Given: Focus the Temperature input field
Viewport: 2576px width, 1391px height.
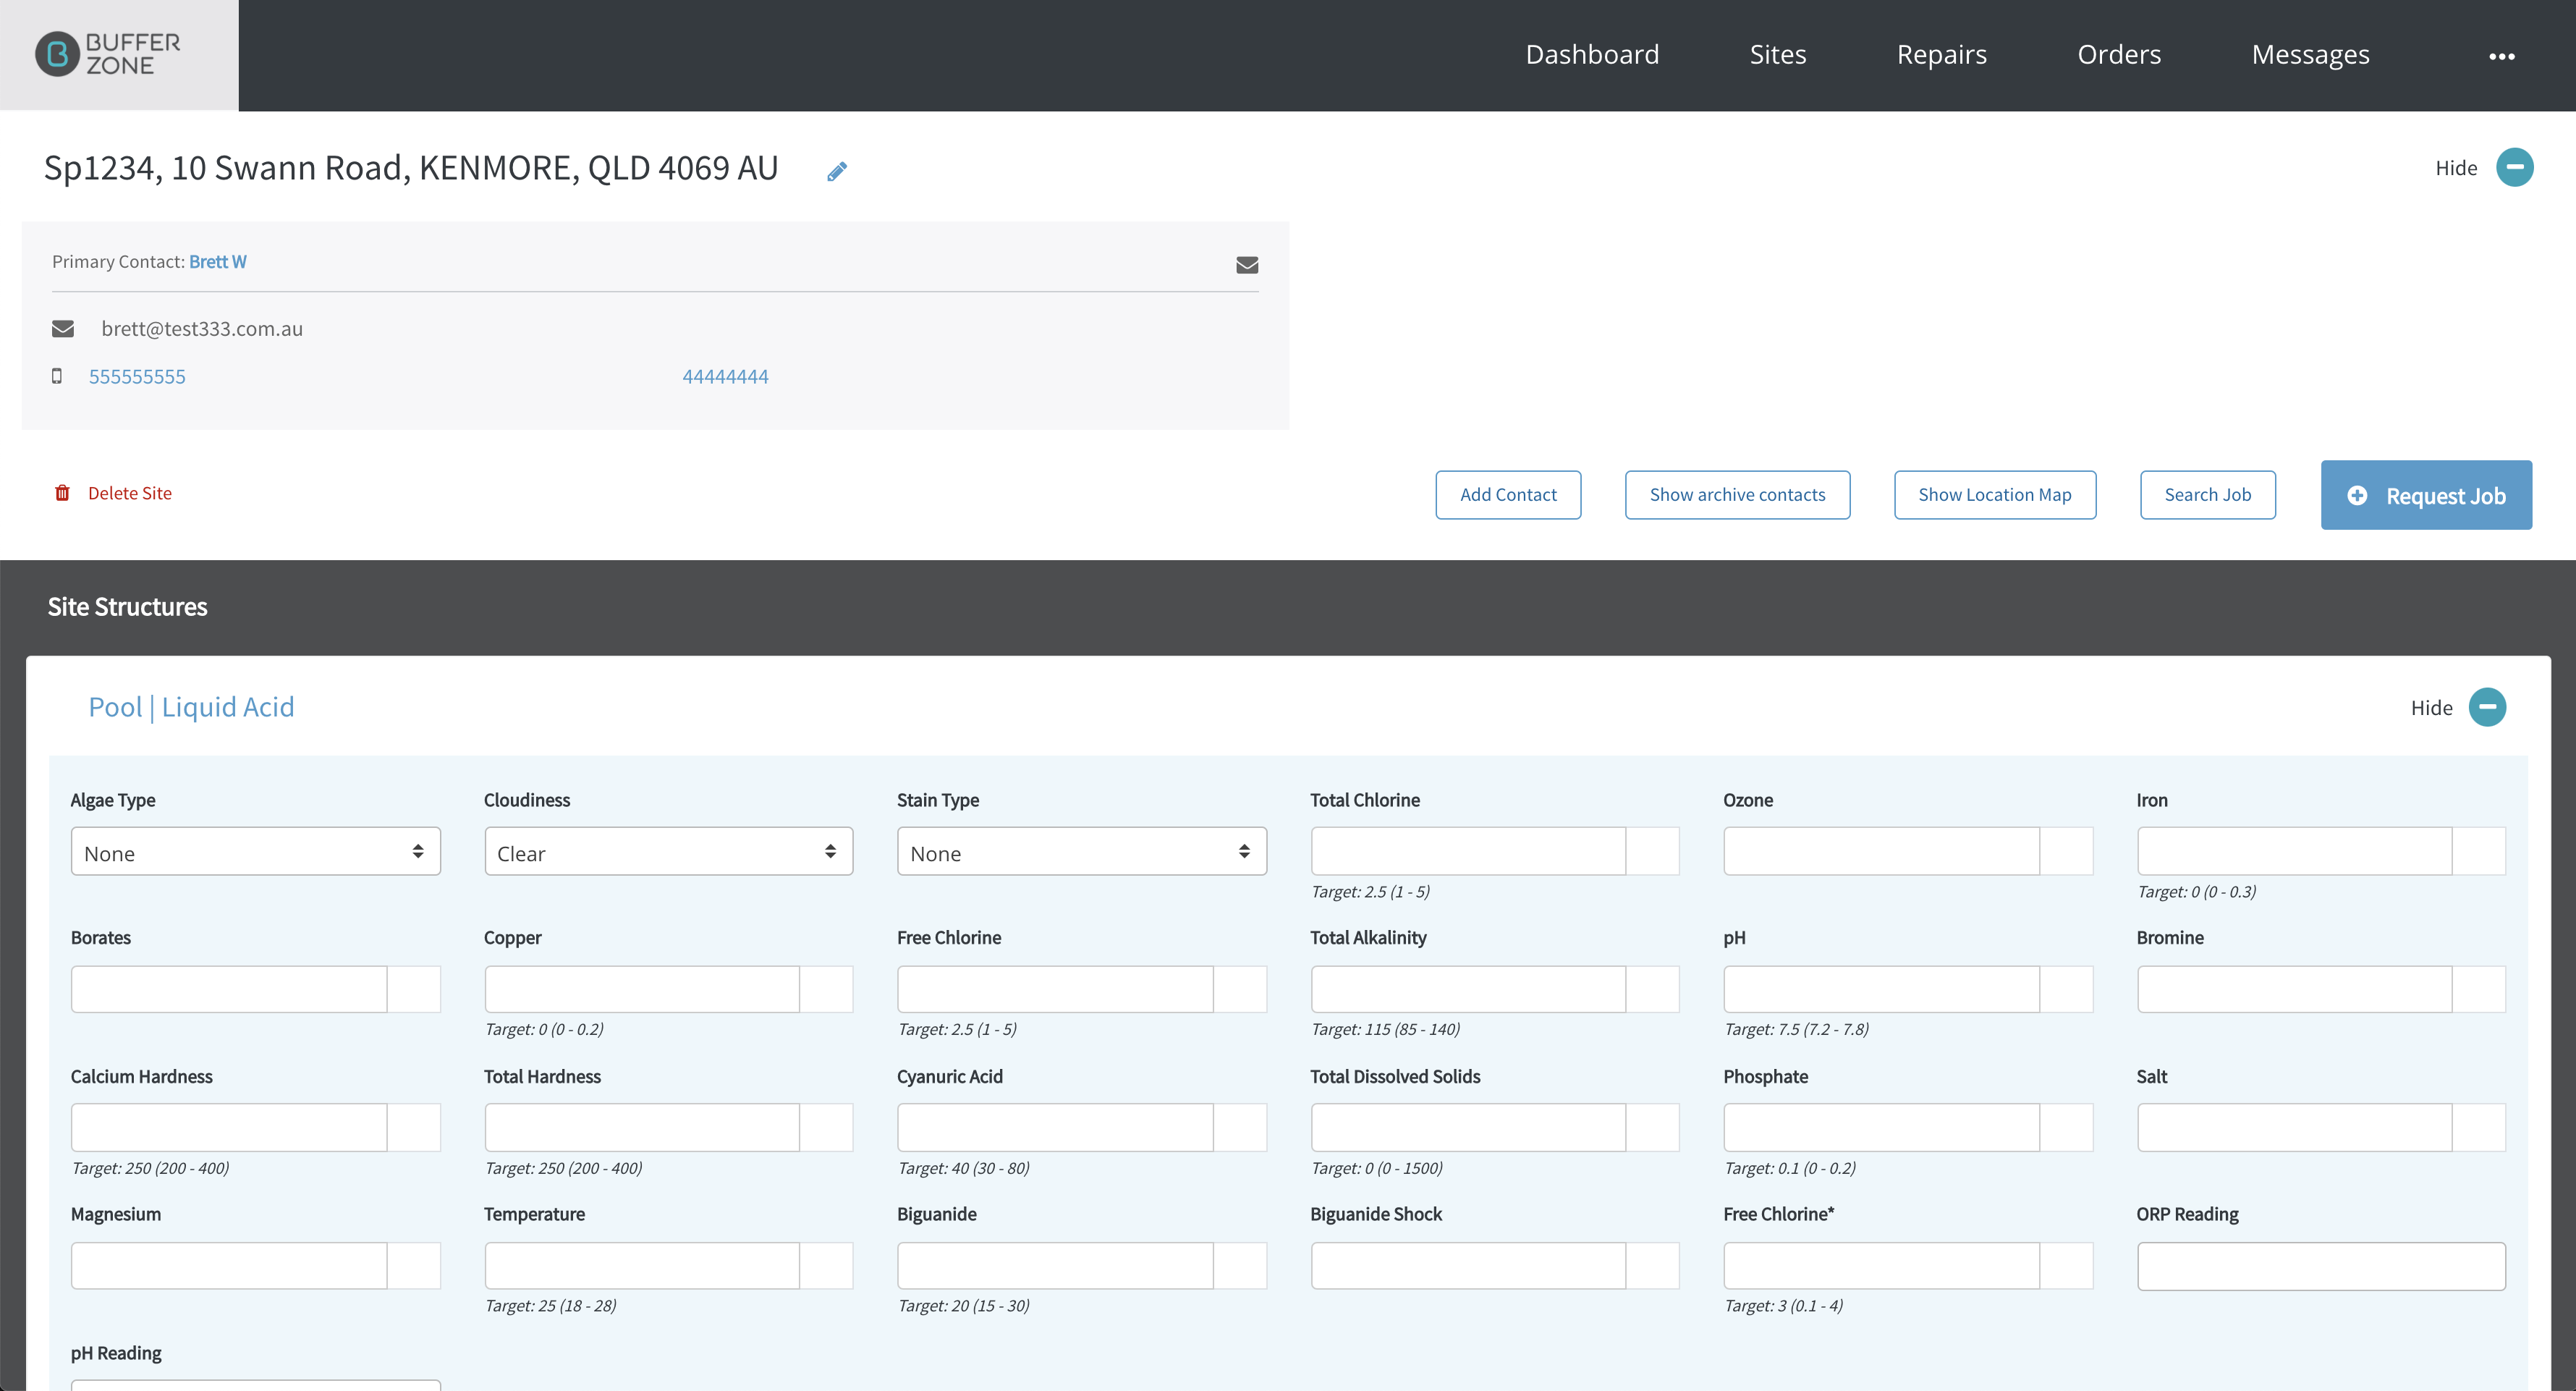Looking at the screenshot, I should click(x=641, y=1265).
